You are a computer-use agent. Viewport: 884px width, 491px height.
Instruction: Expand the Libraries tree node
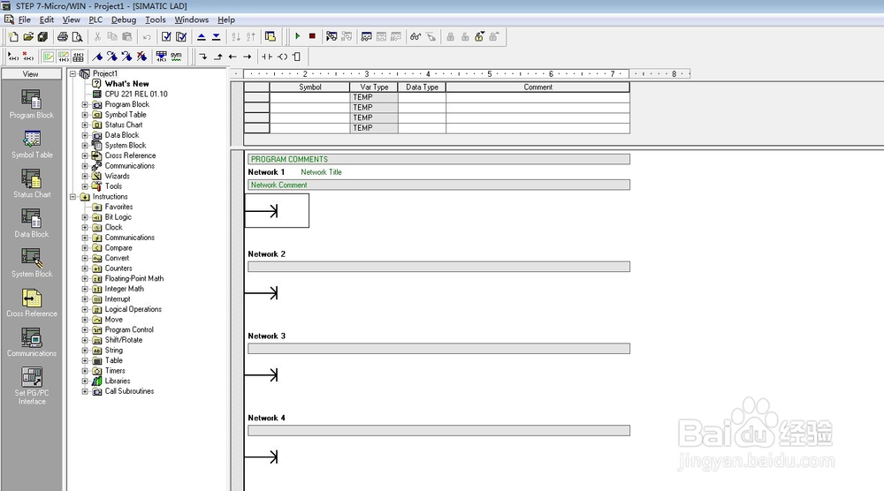pos(85,381)
